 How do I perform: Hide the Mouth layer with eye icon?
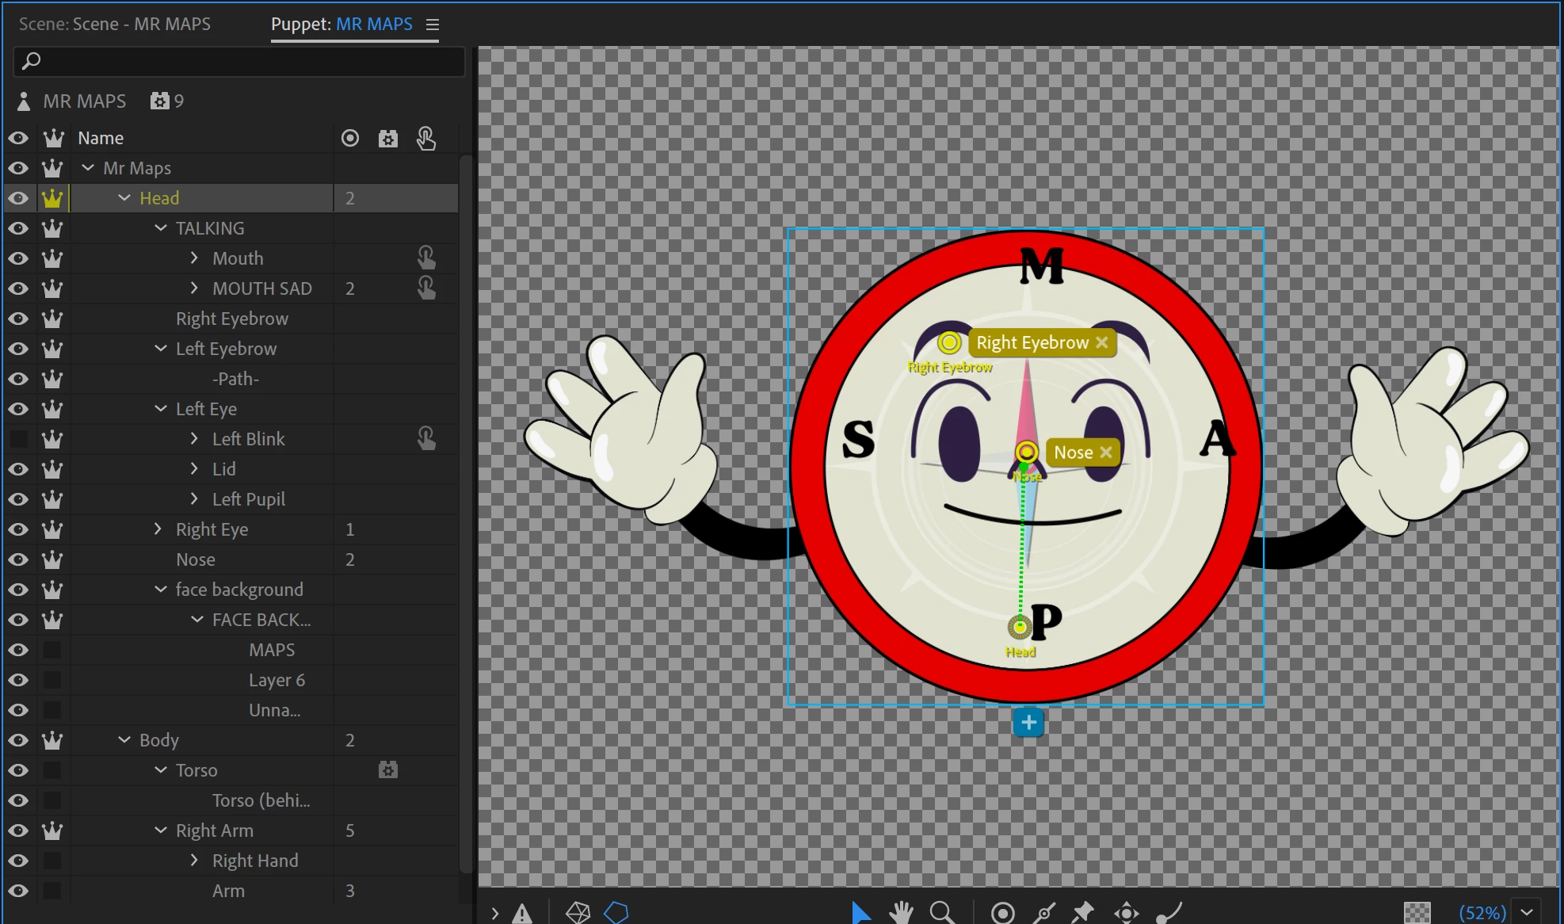tap(18, 258)
